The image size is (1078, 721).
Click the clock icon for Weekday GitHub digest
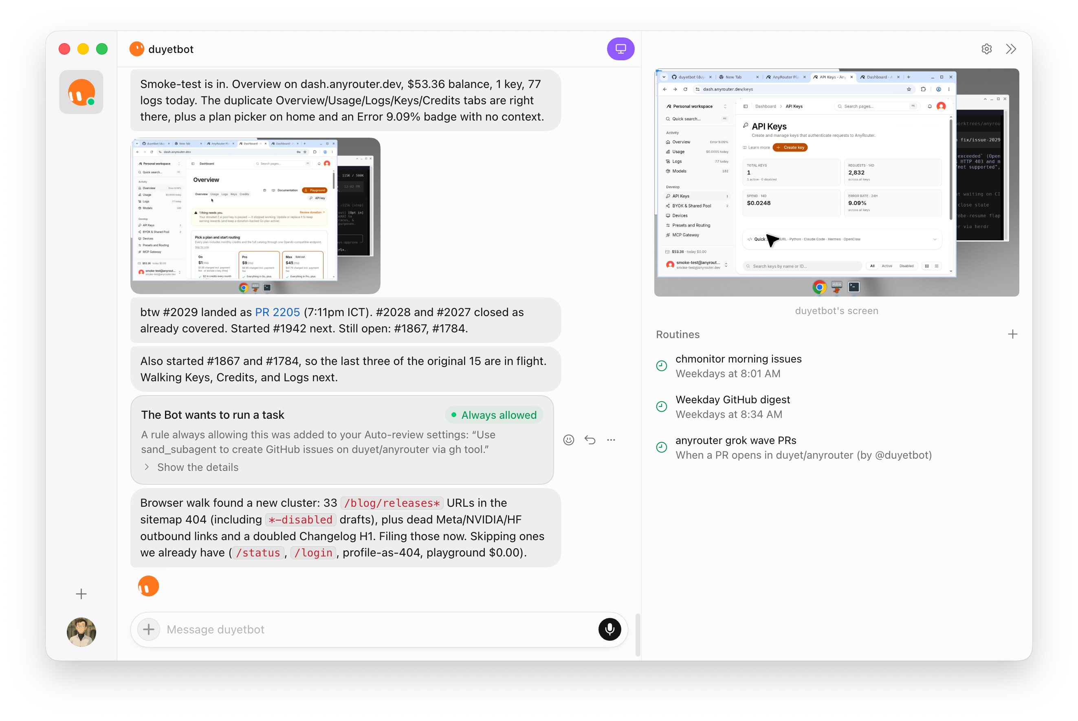(661, 407)
